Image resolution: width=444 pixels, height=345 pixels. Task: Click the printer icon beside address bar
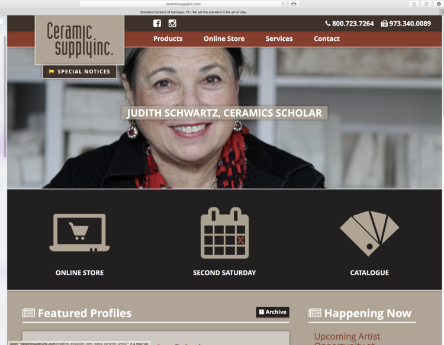tap(294, 4)
